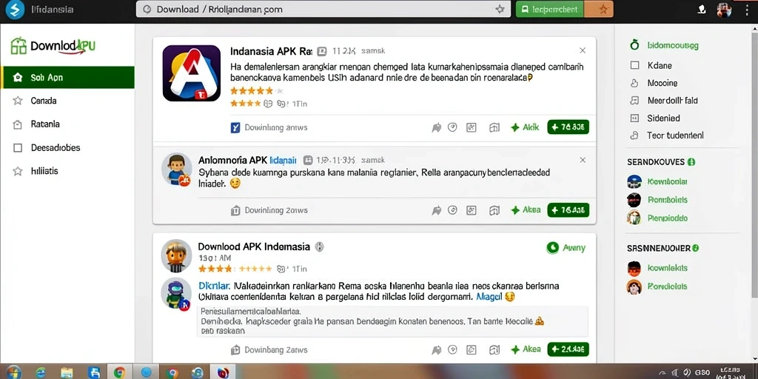758x379 pixels.
Task: Click the green 2.4.436 download button
Action: point(568,349)
